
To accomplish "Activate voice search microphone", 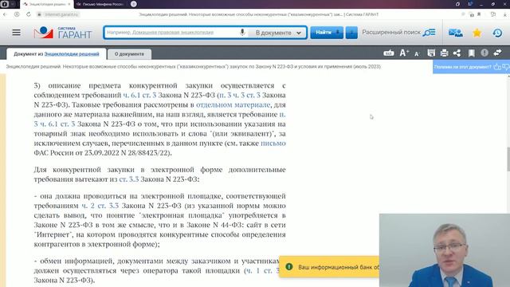I will coord(242,32).
